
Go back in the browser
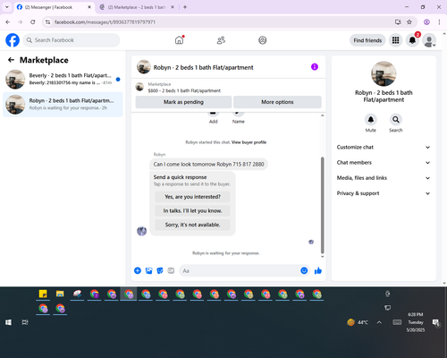[8, 22]
